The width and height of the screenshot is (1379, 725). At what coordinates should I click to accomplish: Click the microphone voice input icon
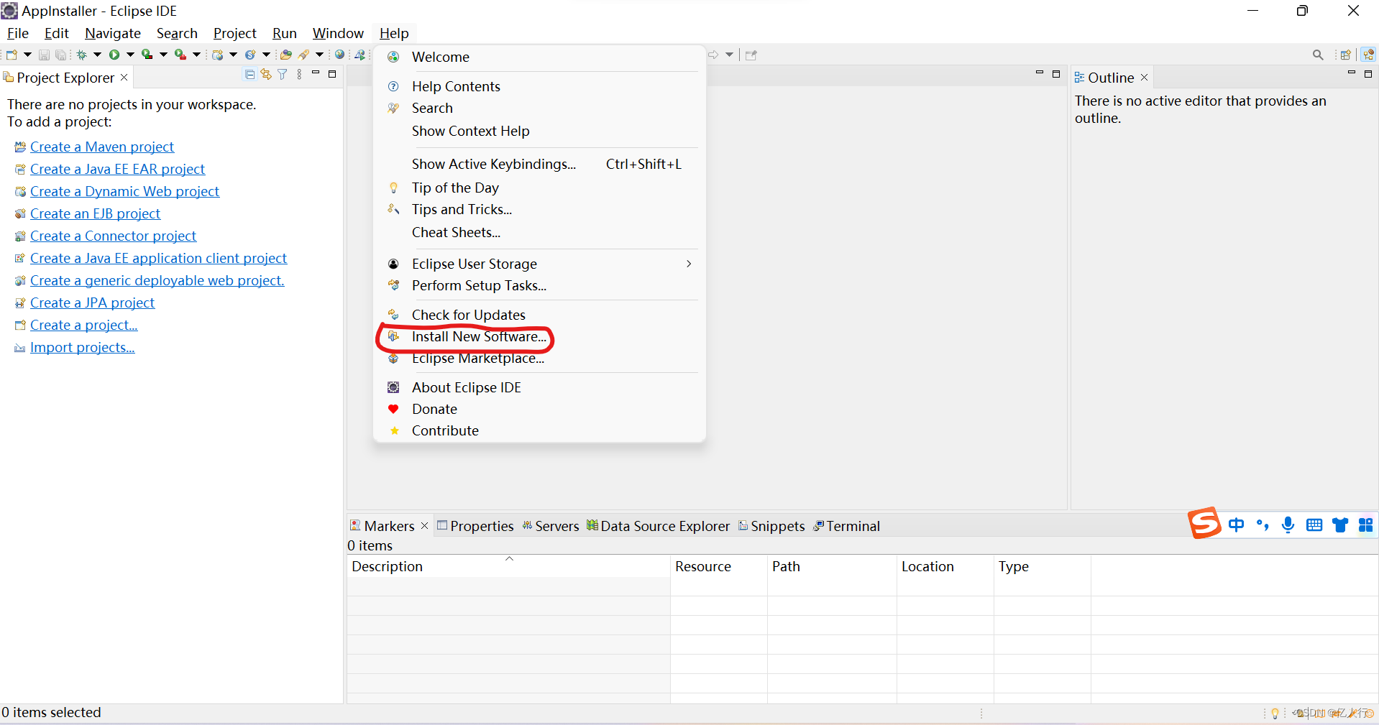point(1288,525)
